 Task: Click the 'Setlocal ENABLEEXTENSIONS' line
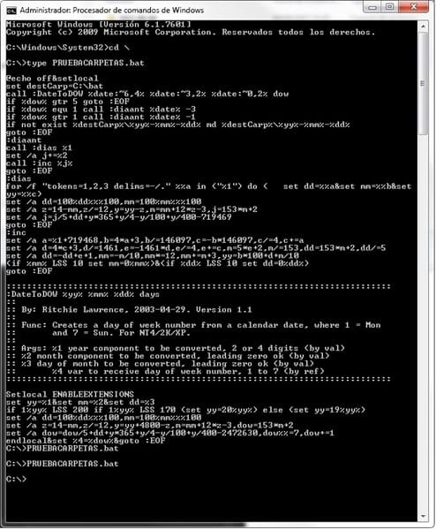tap(70, 394)
